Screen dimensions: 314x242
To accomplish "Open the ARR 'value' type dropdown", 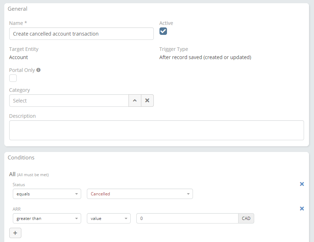I will coord(109,219).
